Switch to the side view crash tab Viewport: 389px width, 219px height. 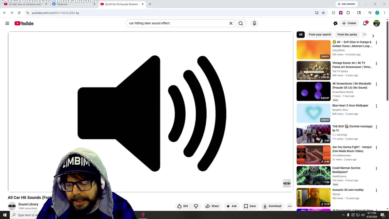[x=25, y=4]
